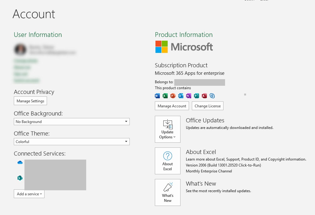Open the Office Background dropdown
This screenshot has width=315, height=215.
tap(72, 121)
